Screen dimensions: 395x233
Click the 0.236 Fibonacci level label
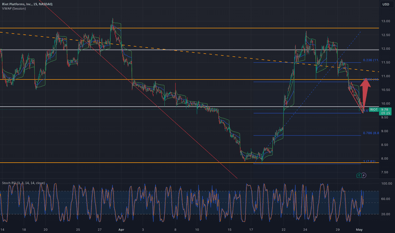point(371,60)
